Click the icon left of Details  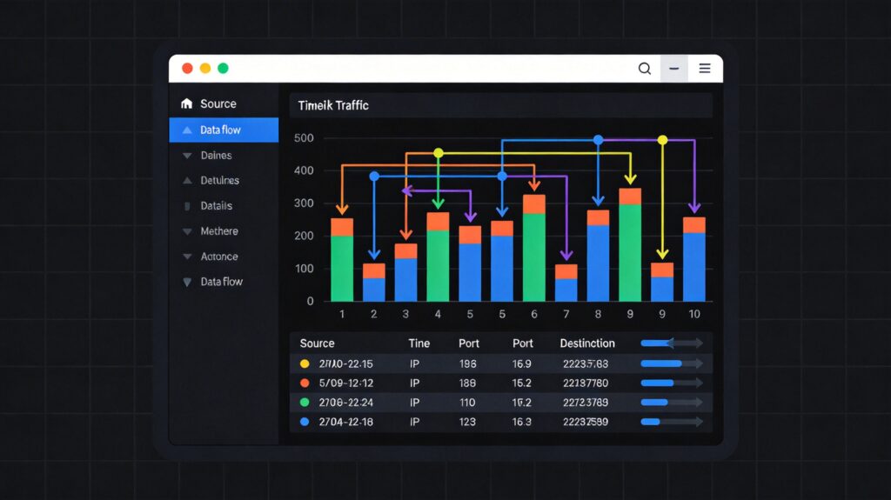coord(186,206)
